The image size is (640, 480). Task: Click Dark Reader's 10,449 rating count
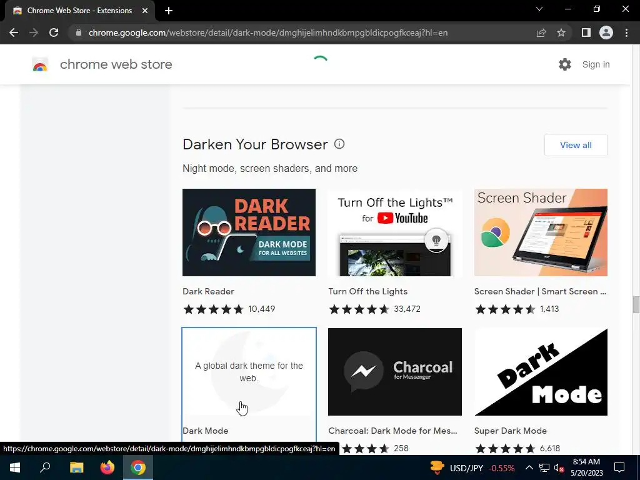click(262, 309)
